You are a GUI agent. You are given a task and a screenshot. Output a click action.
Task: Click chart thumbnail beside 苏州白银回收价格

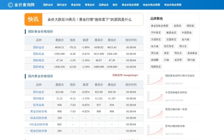[x=155, y=130]
